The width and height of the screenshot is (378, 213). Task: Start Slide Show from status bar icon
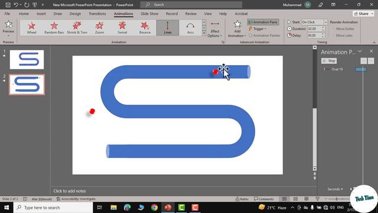[318, 199]
